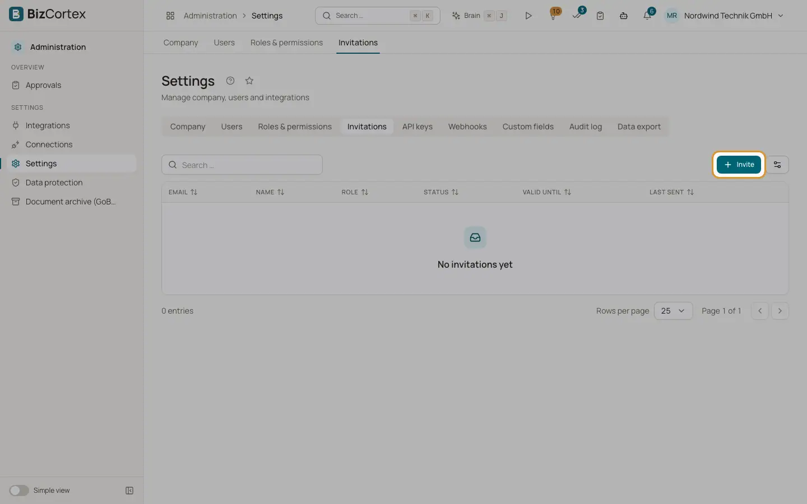807x504 pixels.
Task: Sort by Last Sent column
Action: point(671,192)
